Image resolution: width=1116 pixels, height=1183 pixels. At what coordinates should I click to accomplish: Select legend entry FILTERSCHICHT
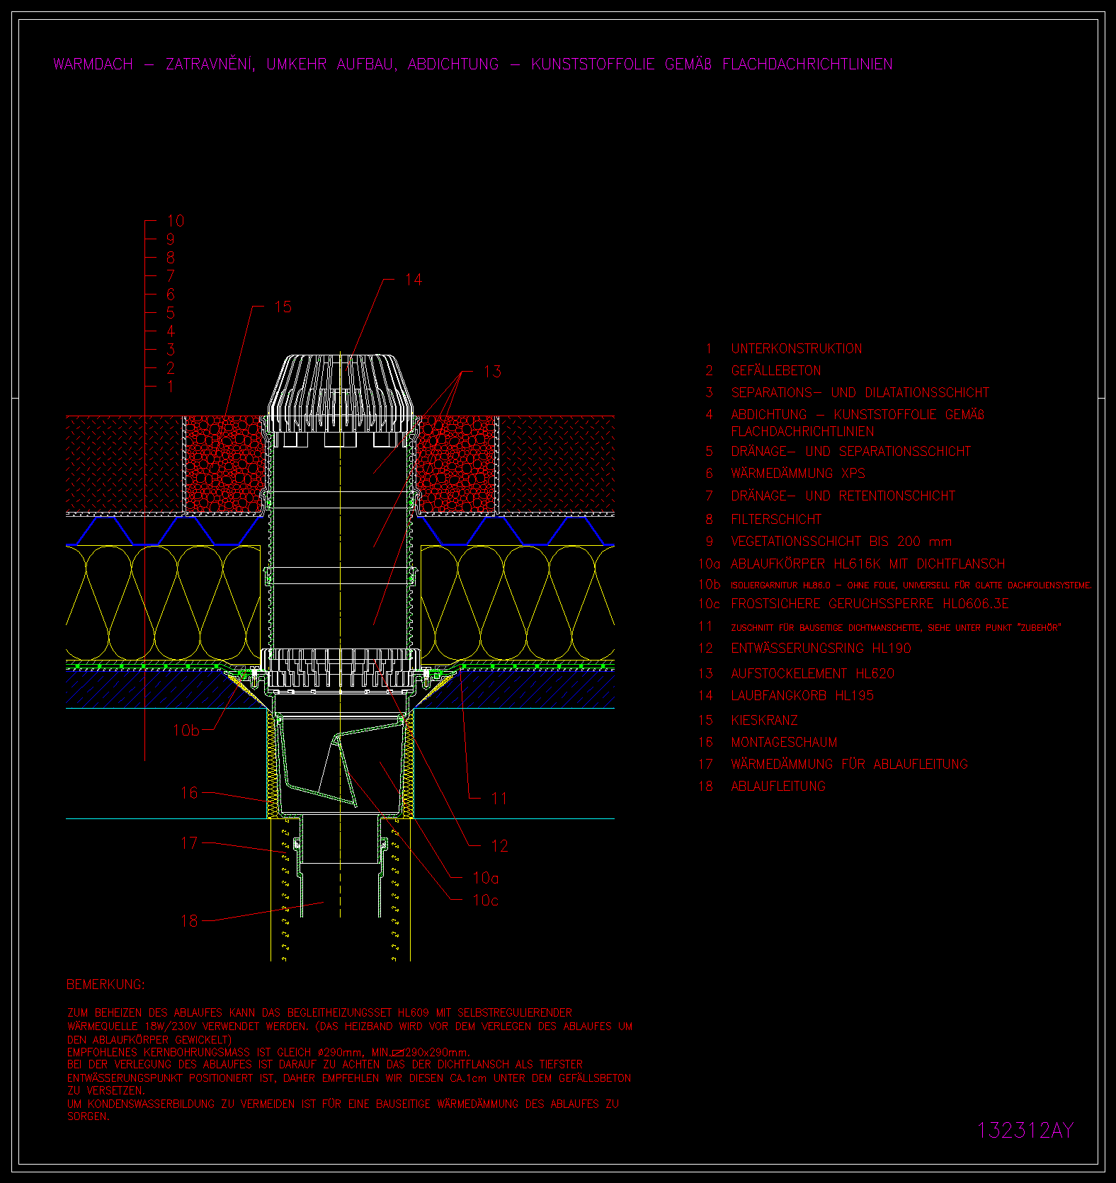tap(776, 519)
